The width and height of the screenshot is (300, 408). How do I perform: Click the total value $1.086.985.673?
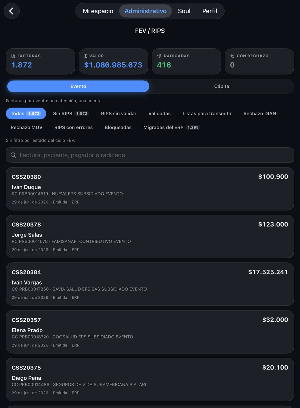click(x=113, y=65)
